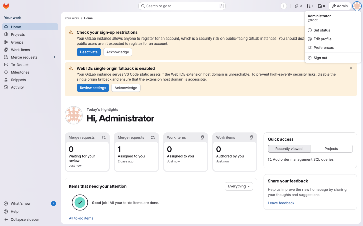363x226 pixels.
Task: Open Groups in sidebar
Action: (x=30, y=42)
